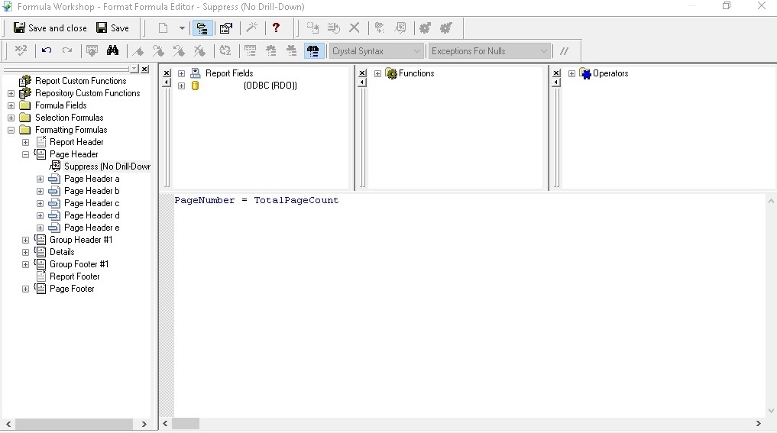The width and height of the screenshot is (777, 433).
Task: Click the Redo arrow
Action: click(x=67, y=50)
